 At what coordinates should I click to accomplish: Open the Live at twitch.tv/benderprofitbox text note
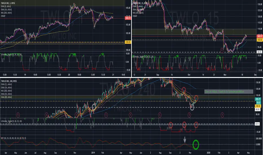[x=229, y=92]
